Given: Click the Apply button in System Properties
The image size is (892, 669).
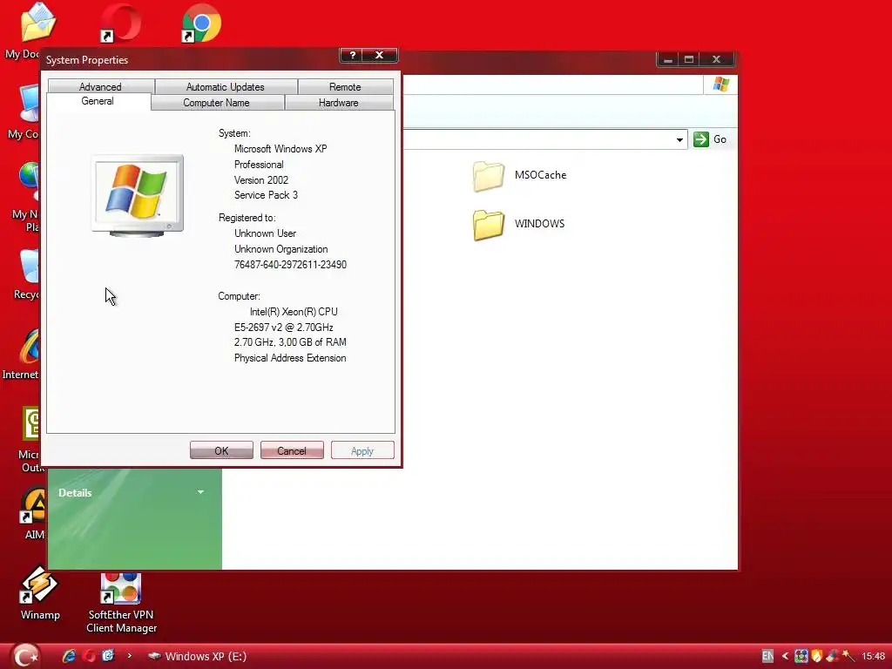Looking at the screenshot, I should coord(362,450).
